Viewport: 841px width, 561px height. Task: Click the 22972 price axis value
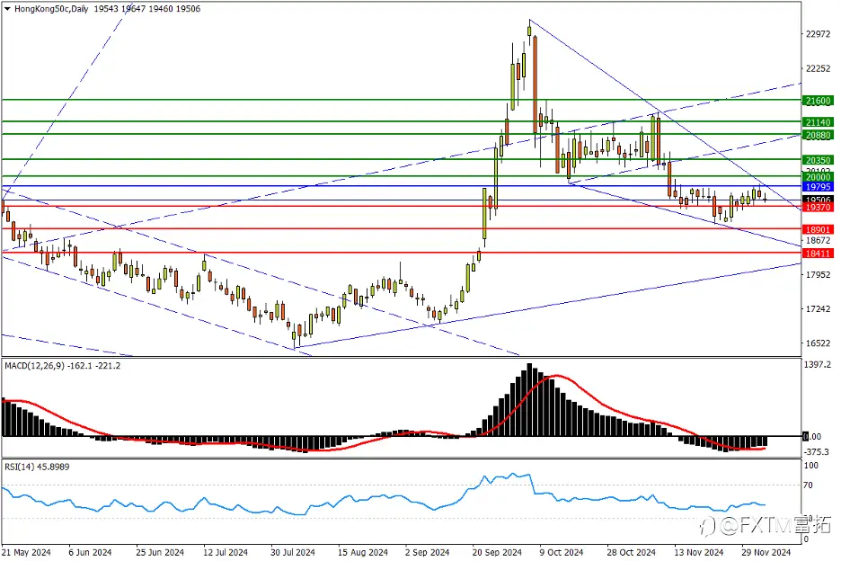click(x=818, y=34)
